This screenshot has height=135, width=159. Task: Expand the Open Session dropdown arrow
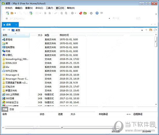(x=15, y=13)
